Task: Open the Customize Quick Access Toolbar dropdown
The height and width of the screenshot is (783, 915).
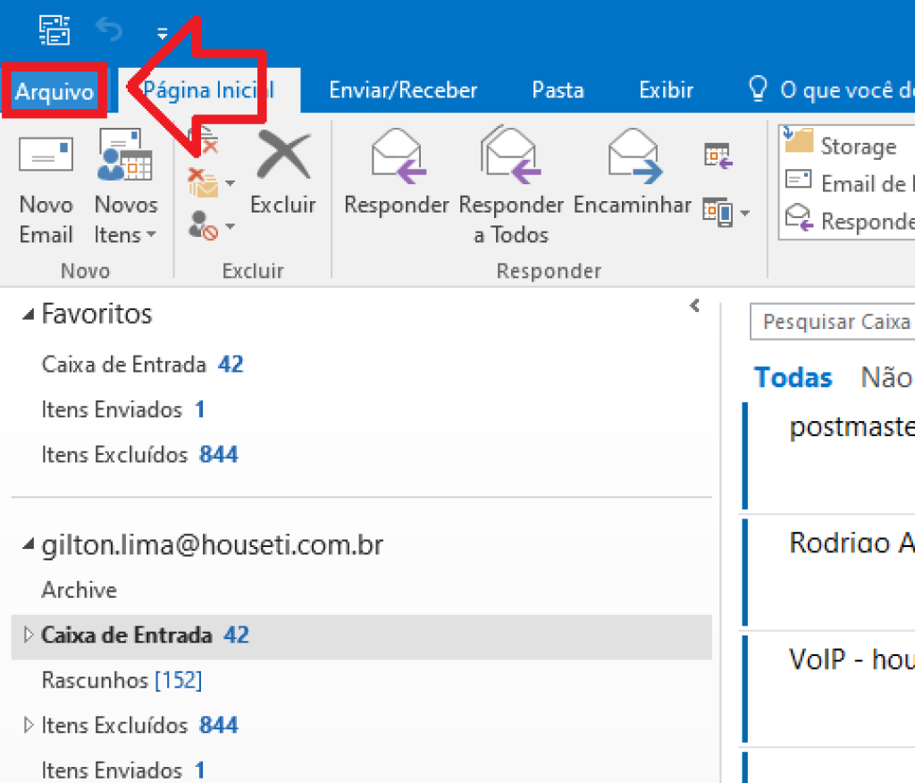Action: point(163,33)
